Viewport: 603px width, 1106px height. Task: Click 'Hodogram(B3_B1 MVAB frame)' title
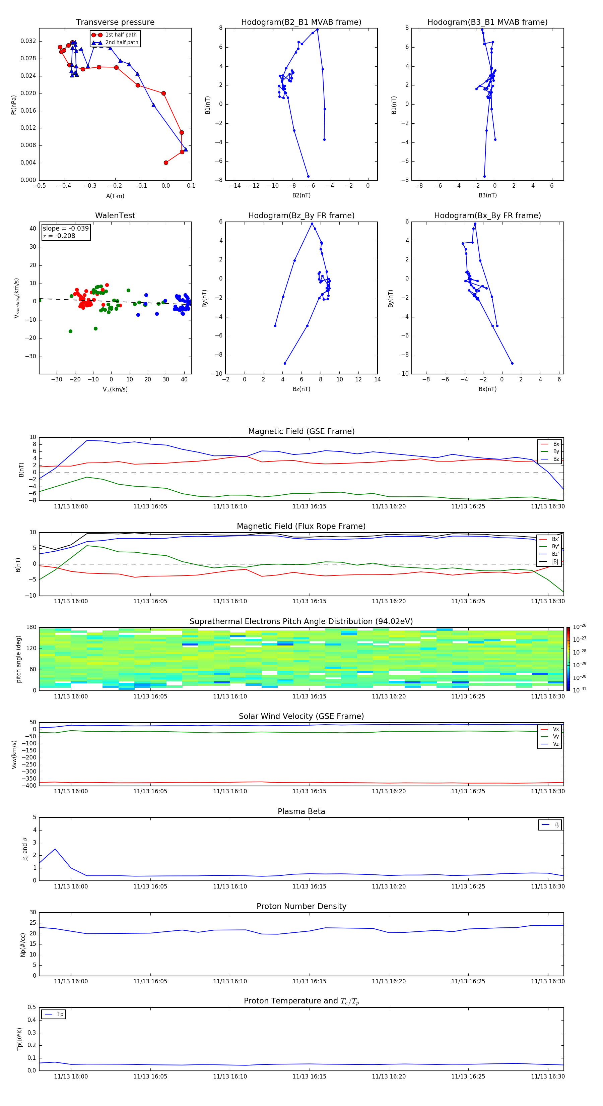pos(487,22)
